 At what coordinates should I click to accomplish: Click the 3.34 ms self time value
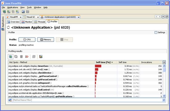128,66
